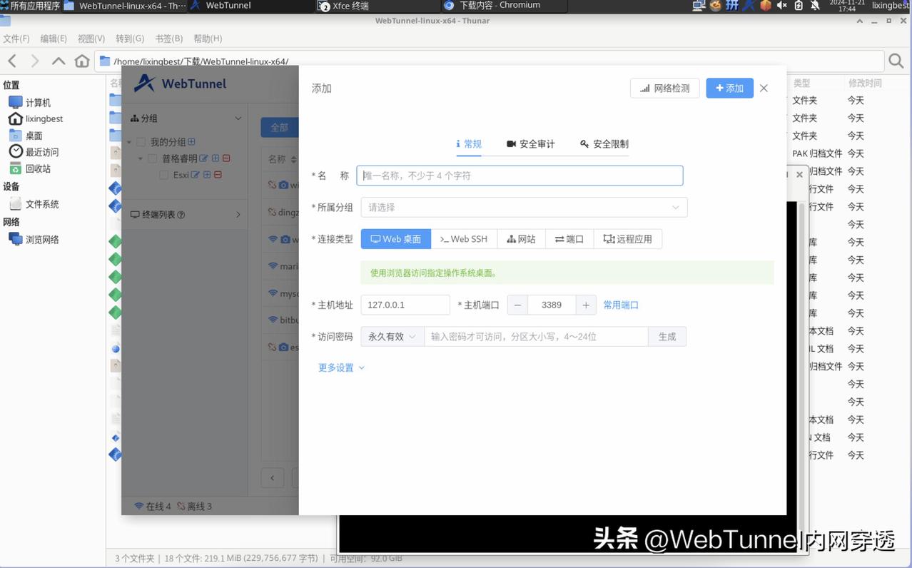Select the 远程应用 connection type
The width and height of the screenshot is (912, 568).
(x=627, y=239)
